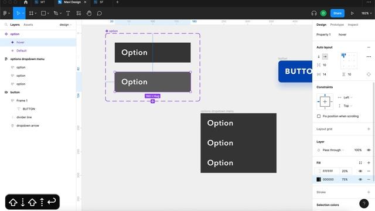The width and height of the screenshot is (375, 211).
Task: Open the help question mark button
Action: [364, 203]
